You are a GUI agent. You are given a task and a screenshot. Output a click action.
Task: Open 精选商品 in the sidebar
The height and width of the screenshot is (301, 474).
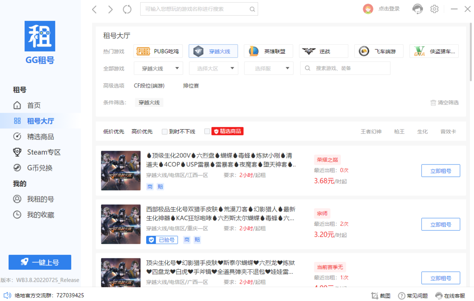tap(40, 136)
